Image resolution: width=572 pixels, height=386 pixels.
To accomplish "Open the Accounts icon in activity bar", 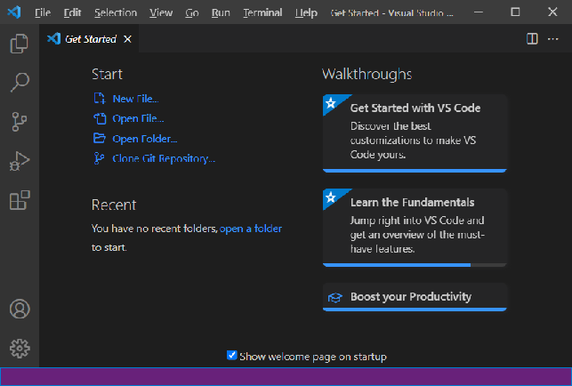I will click(x=20, y=309).
